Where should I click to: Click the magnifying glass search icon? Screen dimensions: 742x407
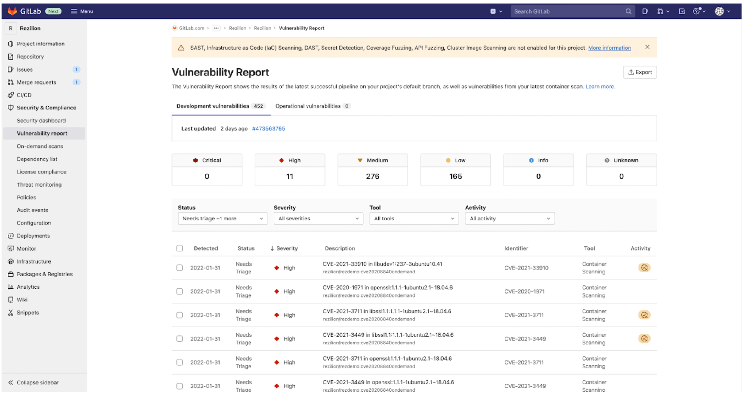(x=628, y=11)
